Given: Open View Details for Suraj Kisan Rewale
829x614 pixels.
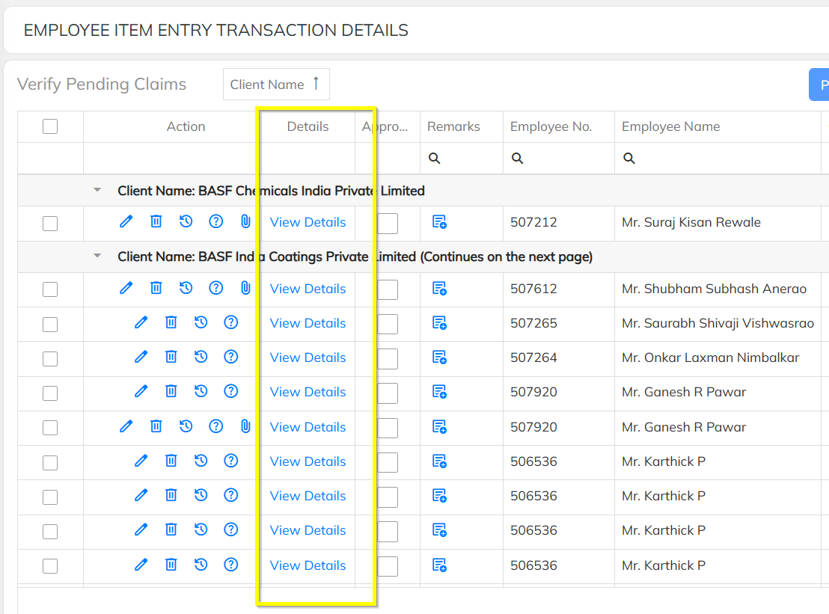Looking at the screenshot, I should pyautogui.click(x=308, y=222).
